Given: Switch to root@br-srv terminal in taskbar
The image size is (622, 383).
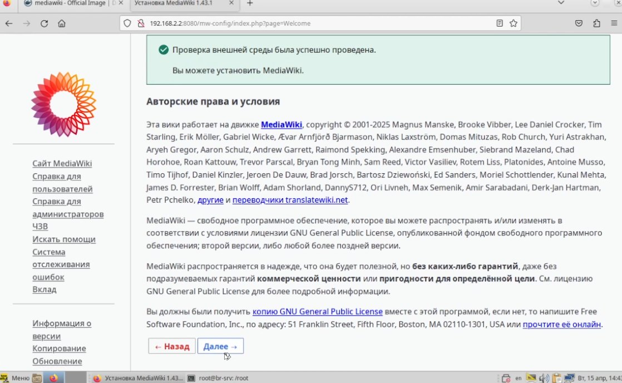Looking at the screenshot, I should click(x=218, y=378).
